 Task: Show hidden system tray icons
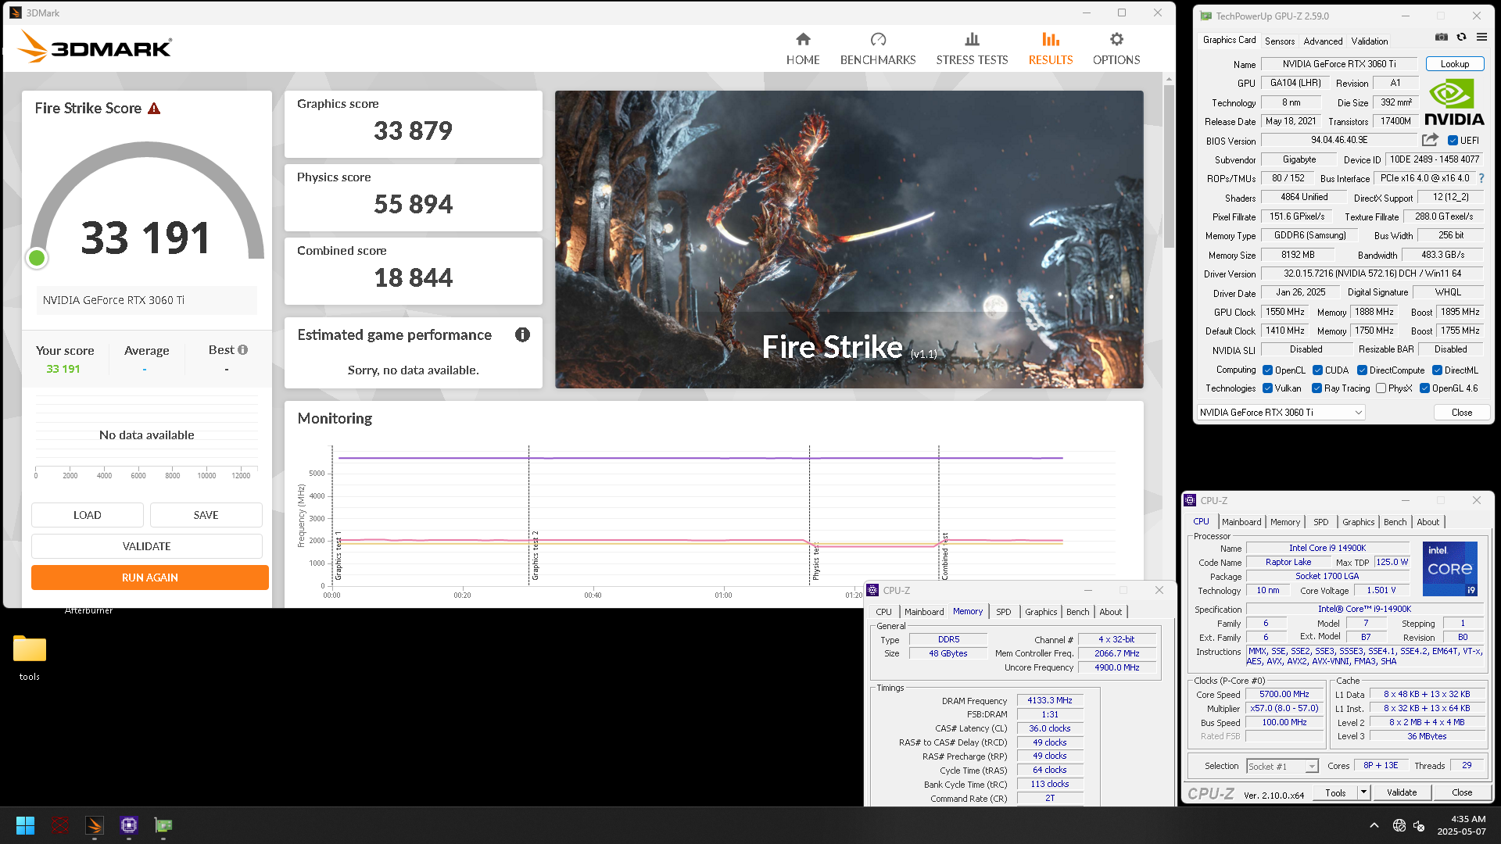1374,825
